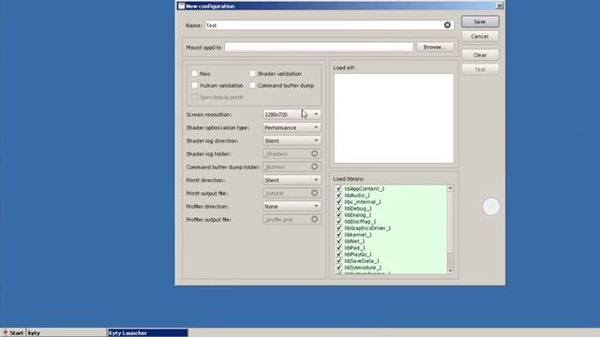Viewport: 600px width, 337px height.
Task: Uncheck libAudio_1 library
Action: point(338,196)
